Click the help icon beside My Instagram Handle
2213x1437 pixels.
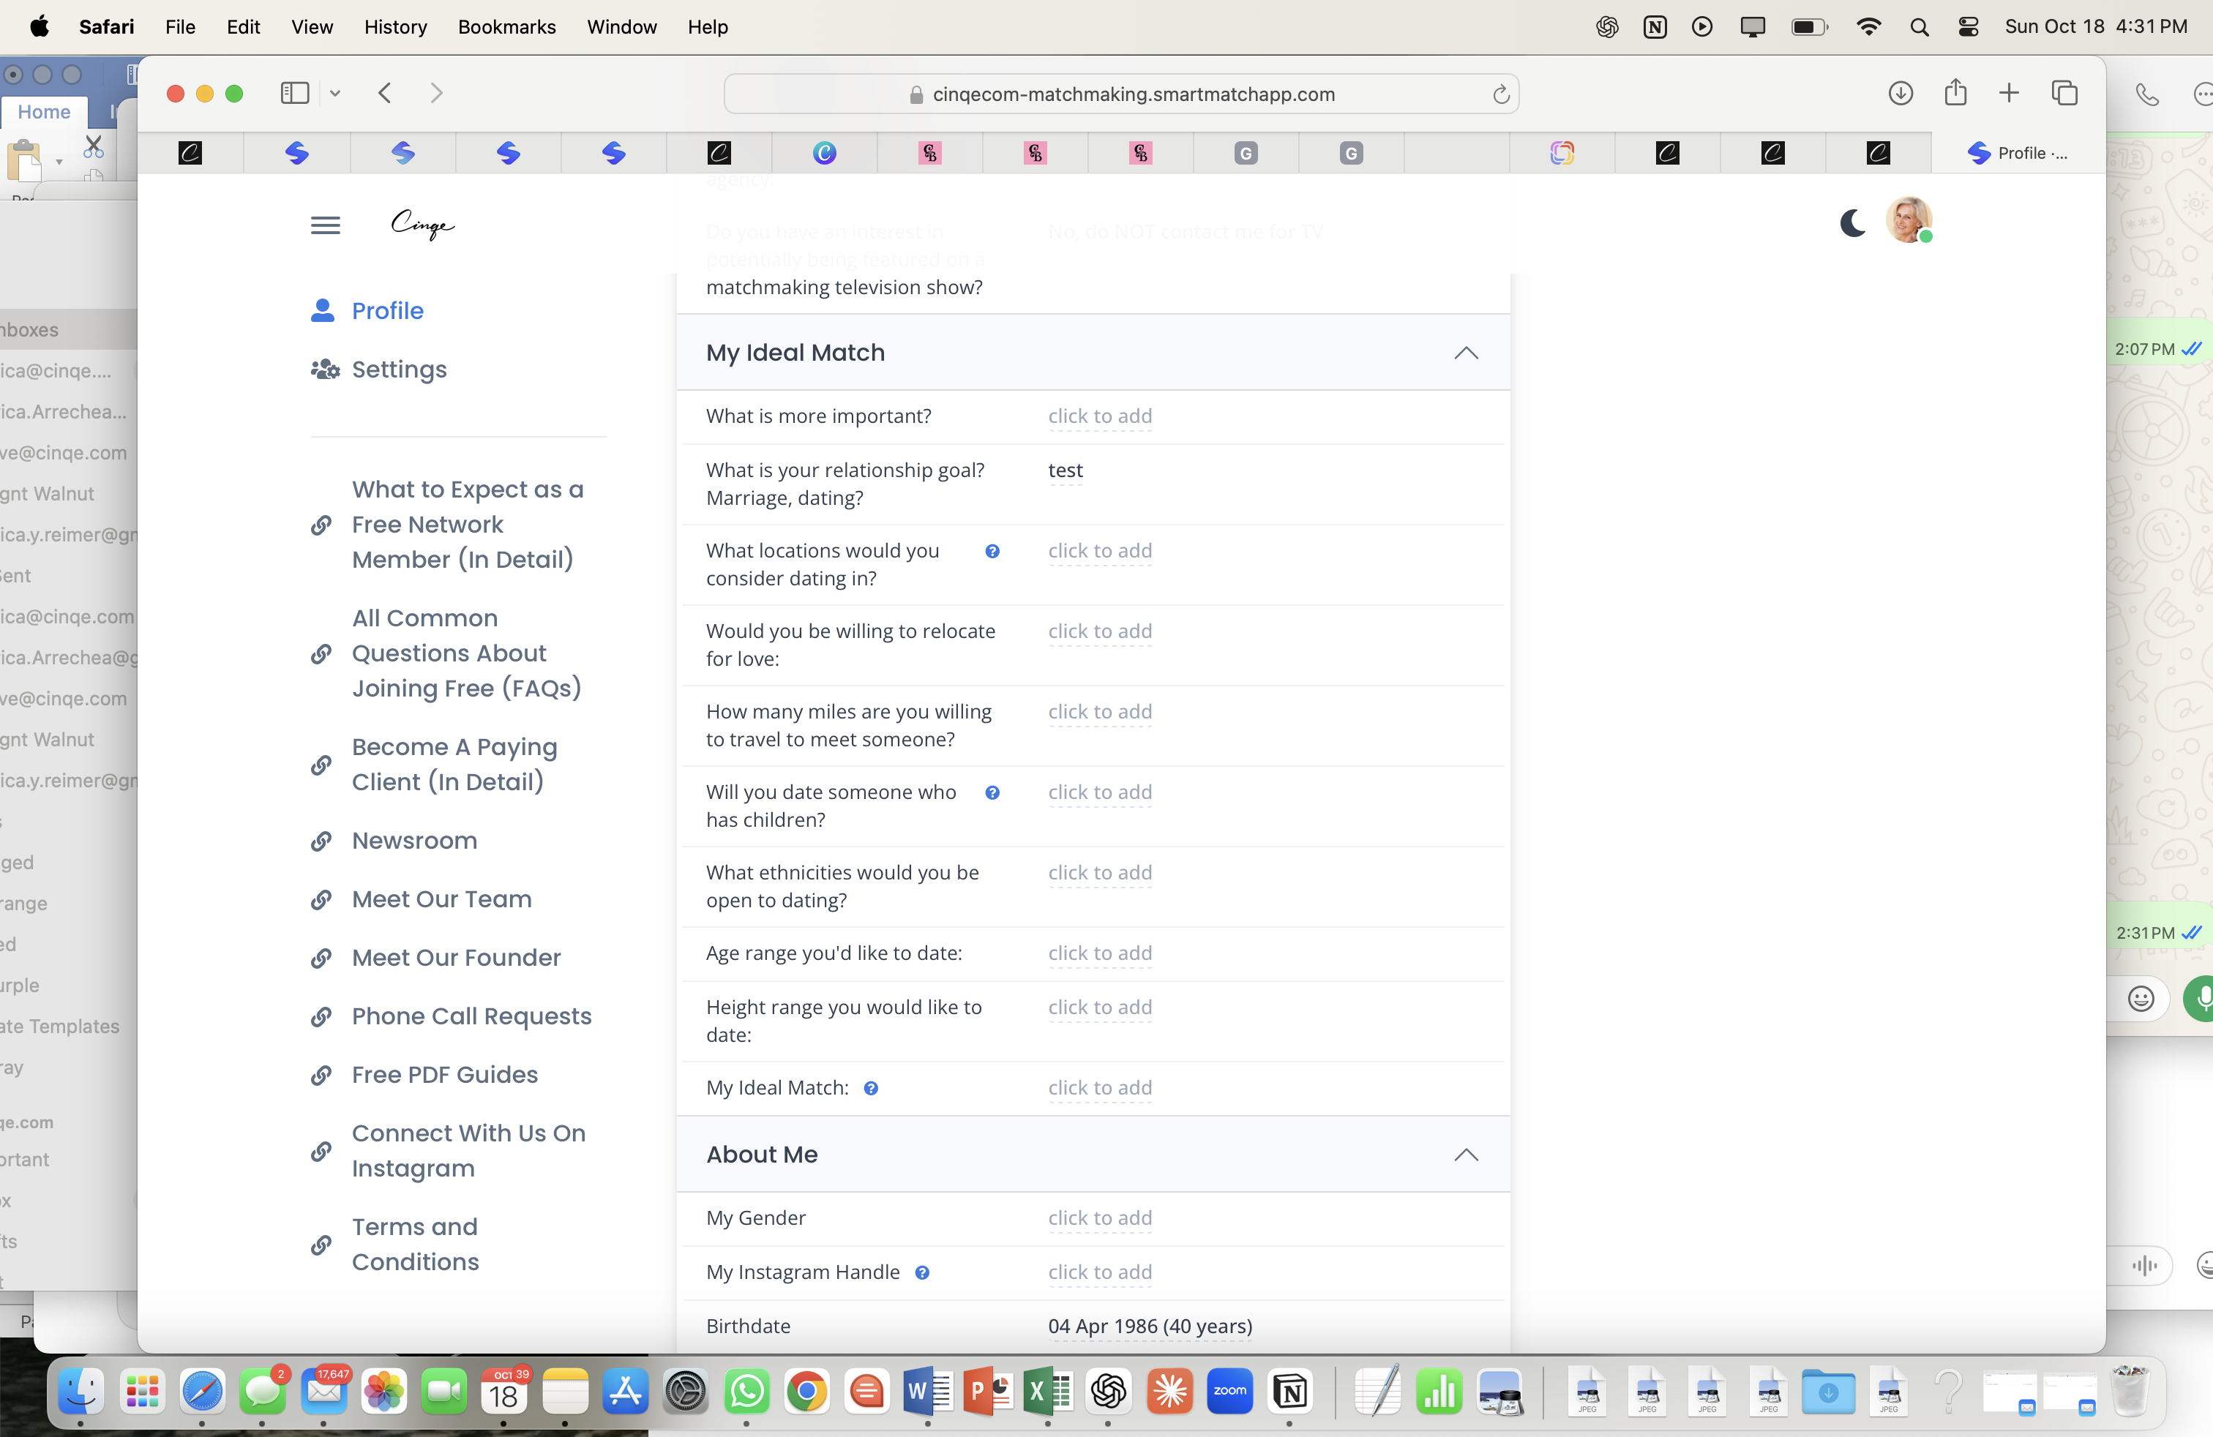pos(921,1272)
